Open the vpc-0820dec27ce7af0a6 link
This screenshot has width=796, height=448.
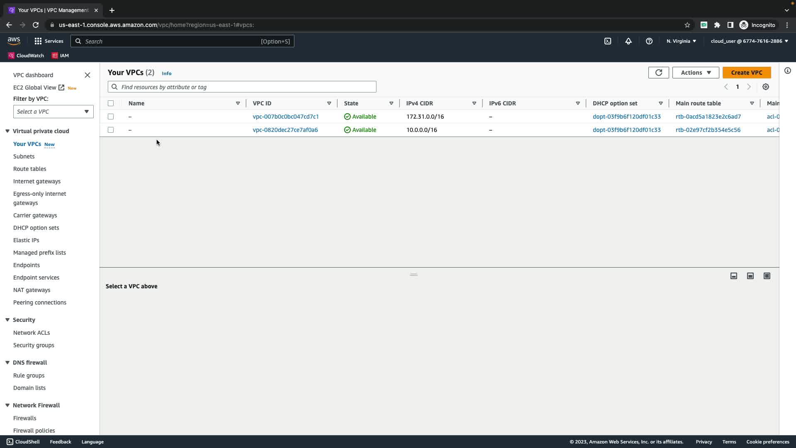285,130
